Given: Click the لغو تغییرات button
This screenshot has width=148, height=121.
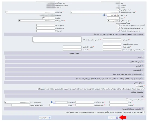Looking at the screenshot, I should coord(45,117).
